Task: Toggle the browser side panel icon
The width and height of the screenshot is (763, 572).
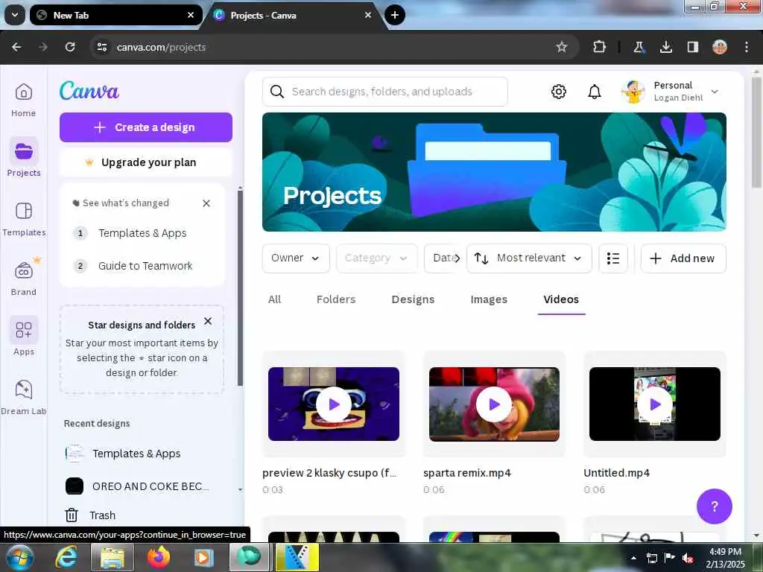Action: [x=693, y=47]
